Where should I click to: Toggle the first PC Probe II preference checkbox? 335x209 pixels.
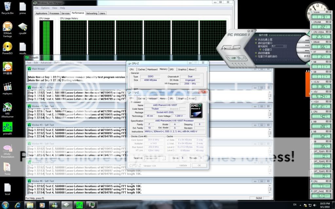256,39
